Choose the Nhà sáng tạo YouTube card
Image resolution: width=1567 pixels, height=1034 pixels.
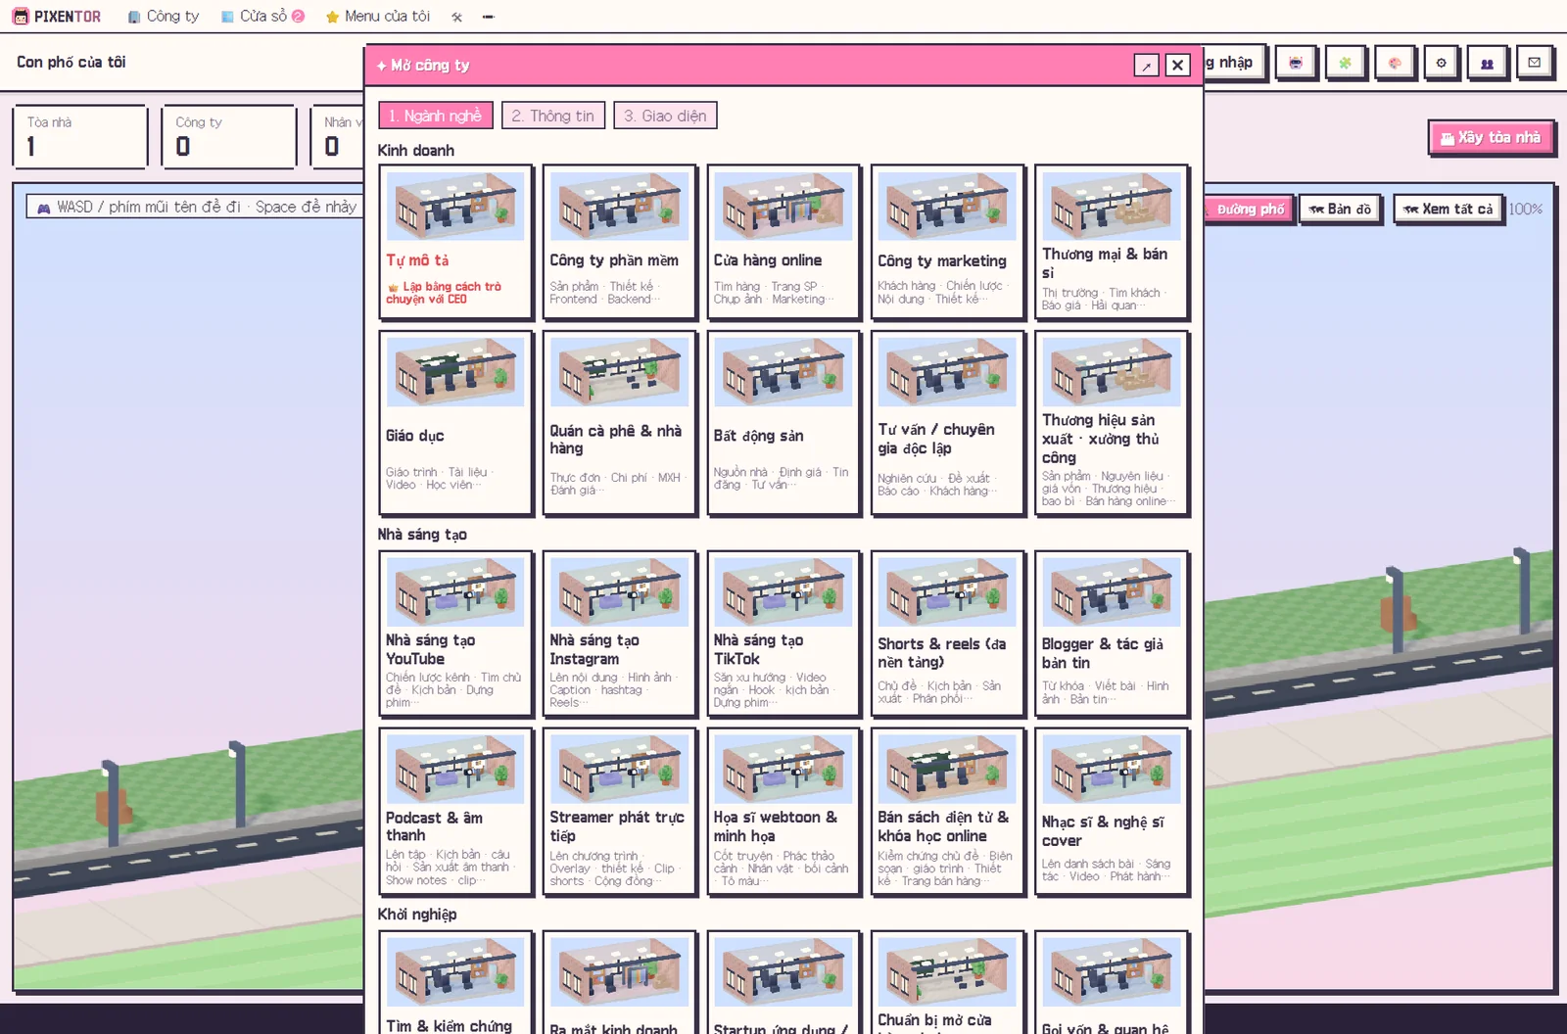point(456,634)
